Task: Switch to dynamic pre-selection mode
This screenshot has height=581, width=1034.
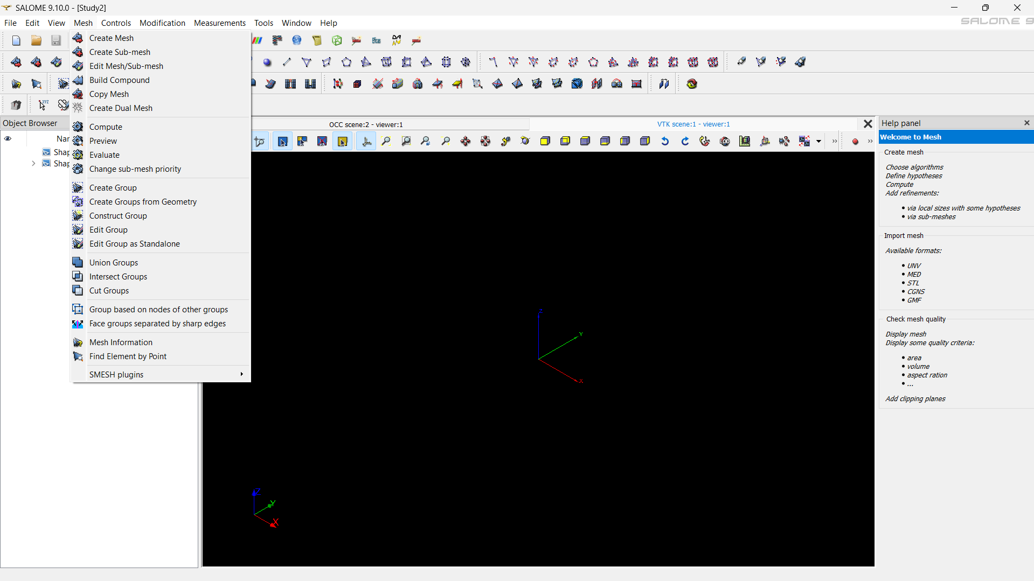Action: coord(302,142)
